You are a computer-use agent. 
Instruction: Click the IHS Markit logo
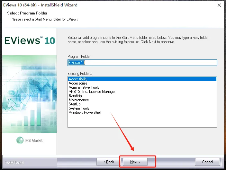point(30,140)
